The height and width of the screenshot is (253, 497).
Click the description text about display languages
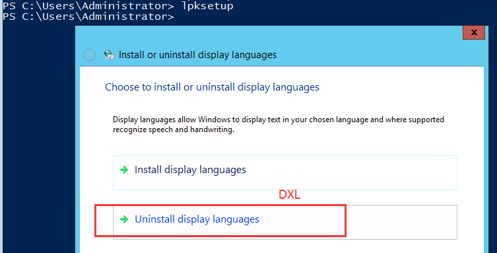pos(279,125)
